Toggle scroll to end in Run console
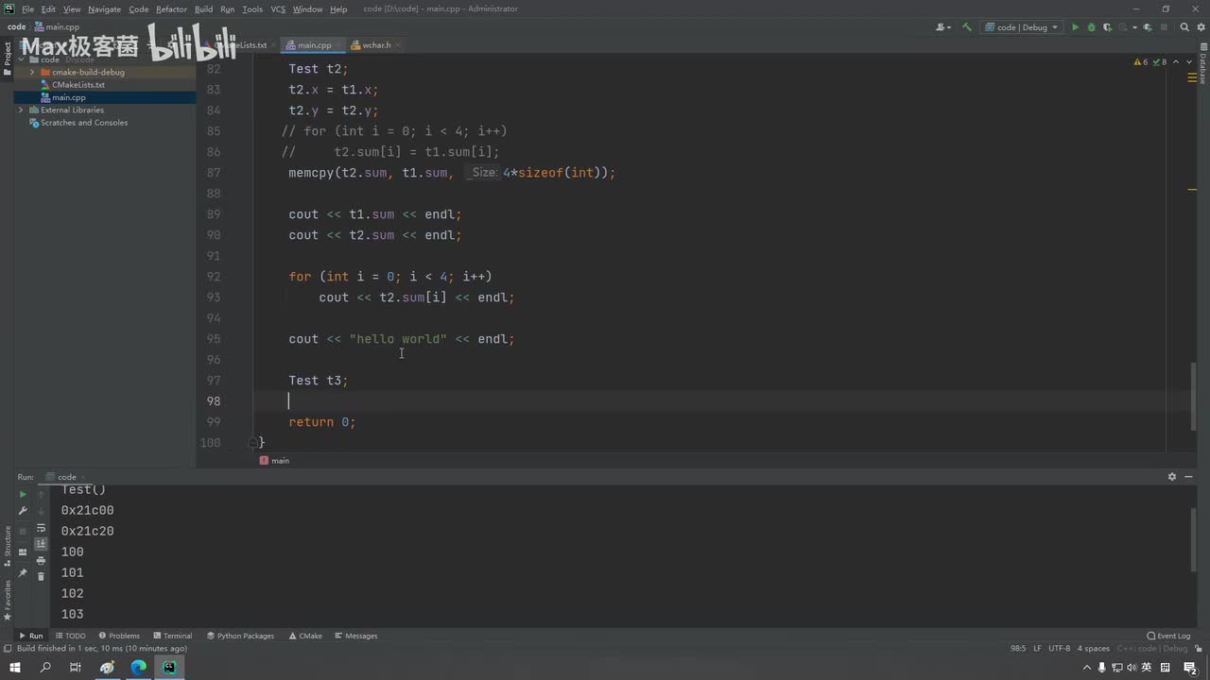The image size is (1210, 680). click(x=41, y=544)
